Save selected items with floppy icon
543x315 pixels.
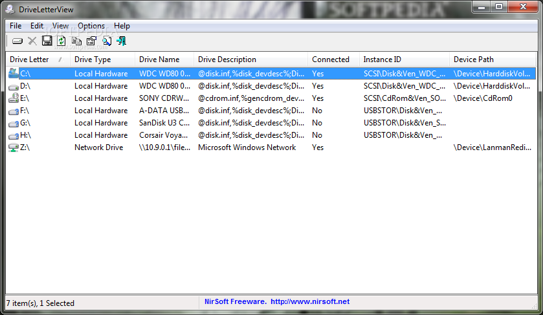point(47,41)
